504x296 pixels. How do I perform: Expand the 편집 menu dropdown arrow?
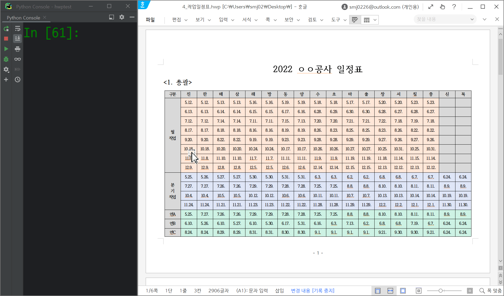(x=186, y=20)
